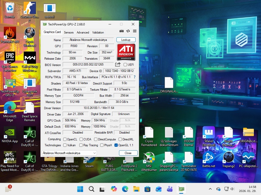Open Epic Games Launcher desktop icon
Screen dimensions: 261x195
[x=10, y=61]
